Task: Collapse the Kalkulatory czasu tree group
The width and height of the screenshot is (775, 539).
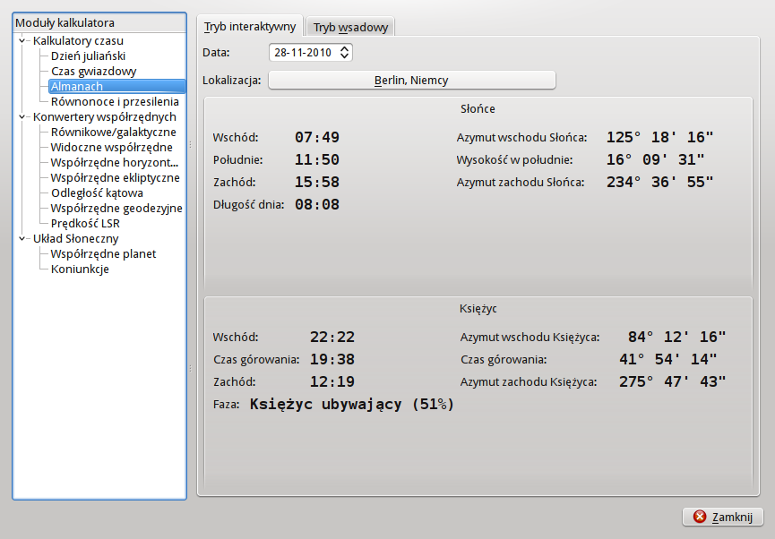Action: tap(22, 40)
